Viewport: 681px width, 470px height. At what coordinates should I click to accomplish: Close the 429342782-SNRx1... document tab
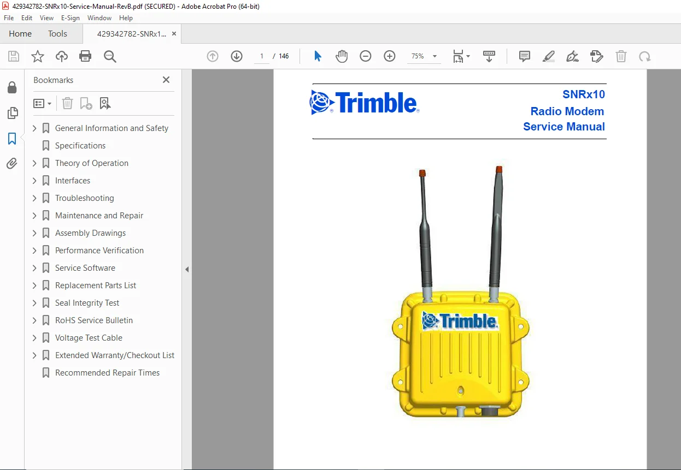tap(174, 34)
